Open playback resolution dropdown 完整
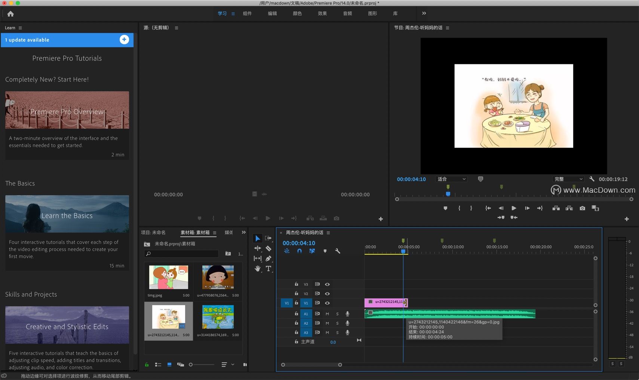639x380 pixels. point(568,179)
